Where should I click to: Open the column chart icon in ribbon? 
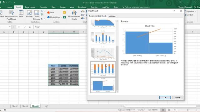[x=82, y=11]
